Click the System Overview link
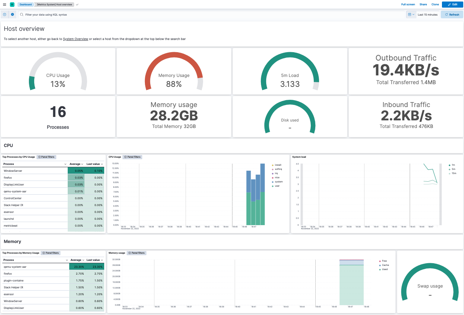464x315 pixels. pyautogui.click(x=75, y=38)
